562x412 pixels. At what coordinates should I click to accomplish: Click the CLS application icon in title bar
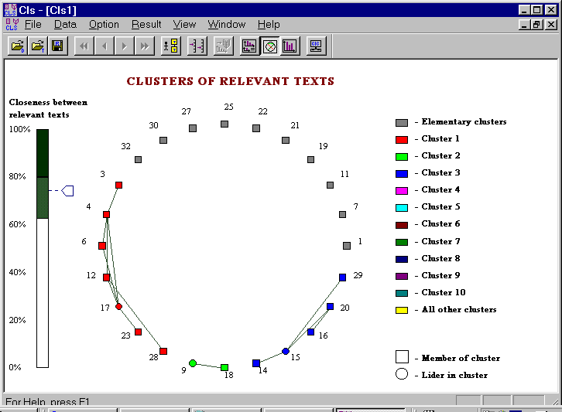pos(10,10)
